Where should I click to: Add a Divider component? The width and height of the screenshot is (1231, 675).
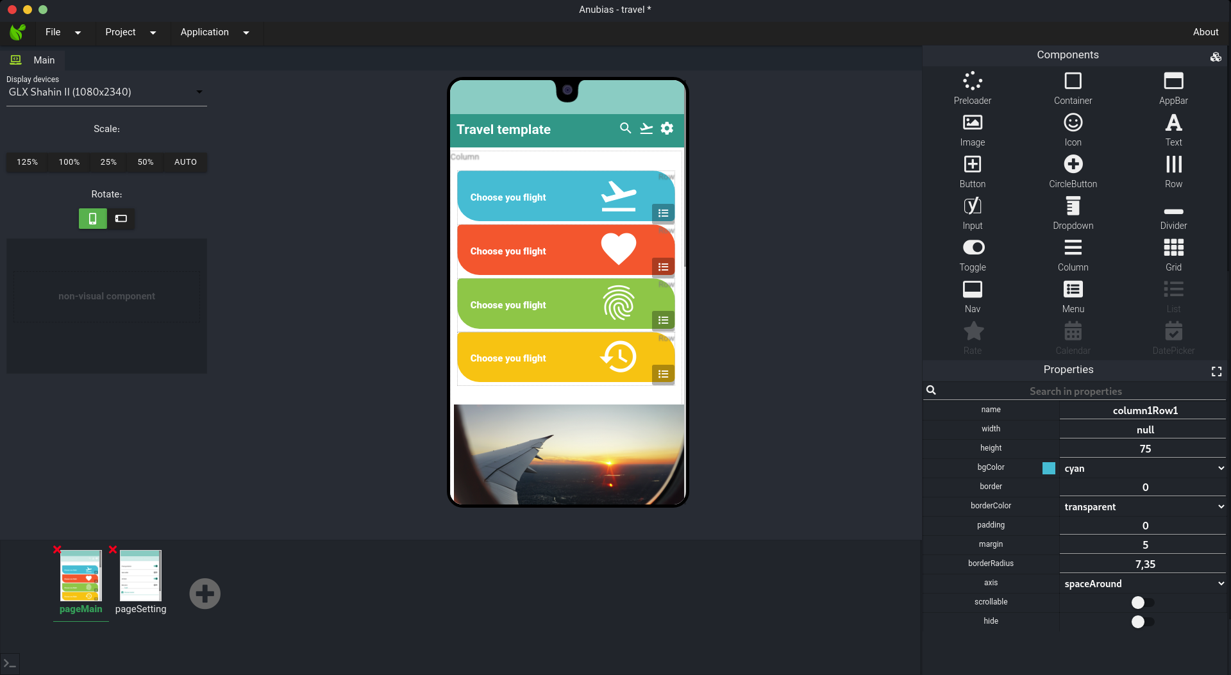click(x=1173, y=212)
